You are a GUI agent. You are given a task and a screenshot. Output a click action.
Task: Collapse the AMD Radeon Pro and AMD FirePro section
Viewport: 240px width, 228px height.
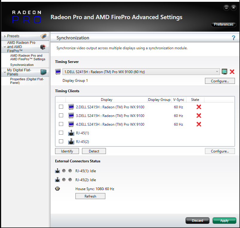point(5,47)
